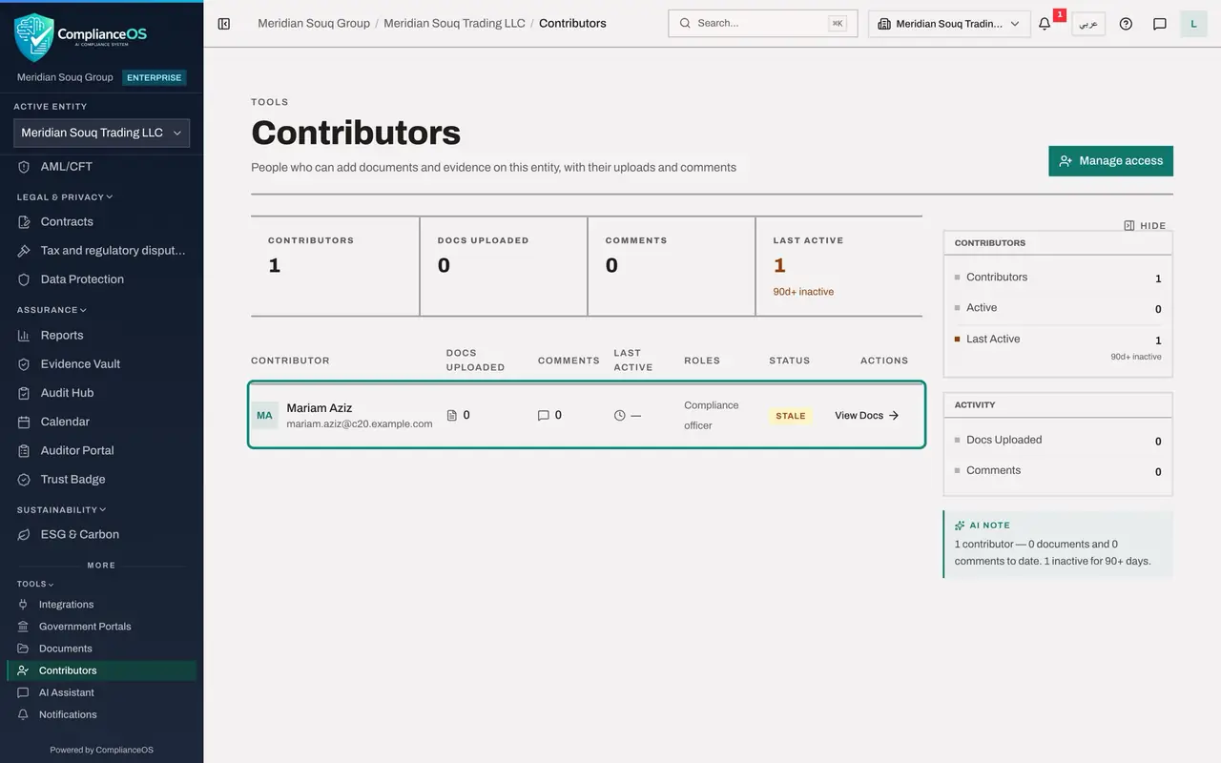Switch language with the Arabic toggle

(1088, 24)
